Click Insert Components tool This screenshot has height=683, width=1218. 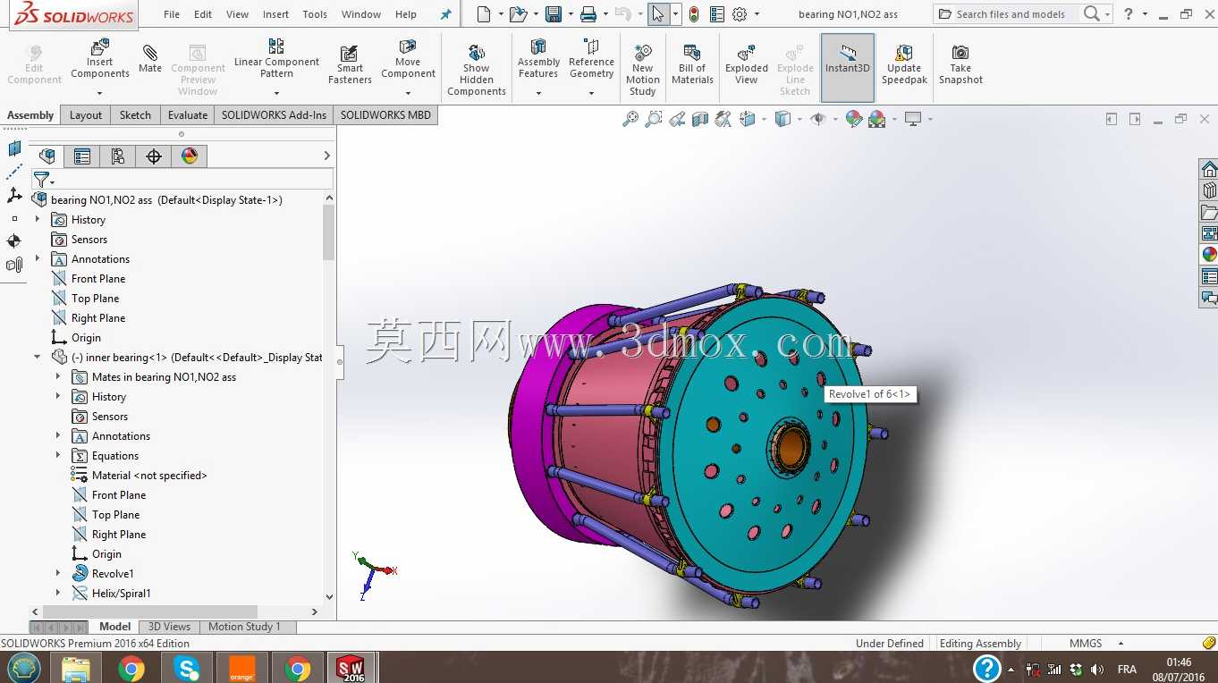(100, 58)
